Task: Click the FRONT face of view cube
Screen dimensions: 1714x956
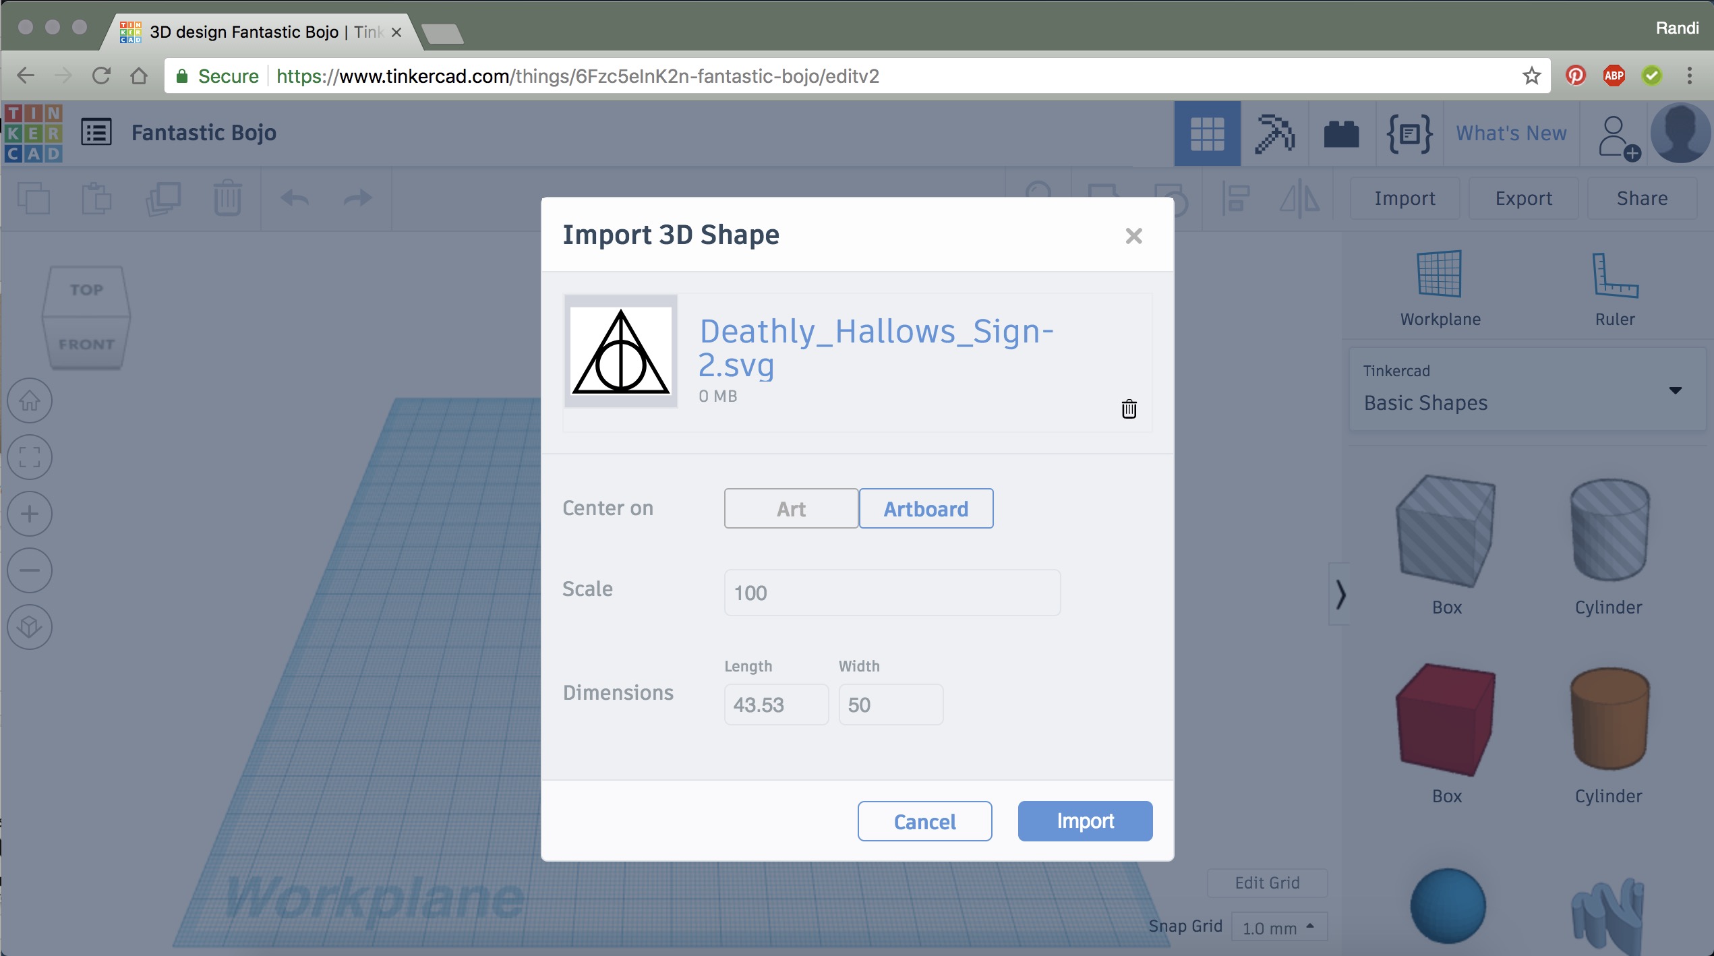Action: click(86, 344)
